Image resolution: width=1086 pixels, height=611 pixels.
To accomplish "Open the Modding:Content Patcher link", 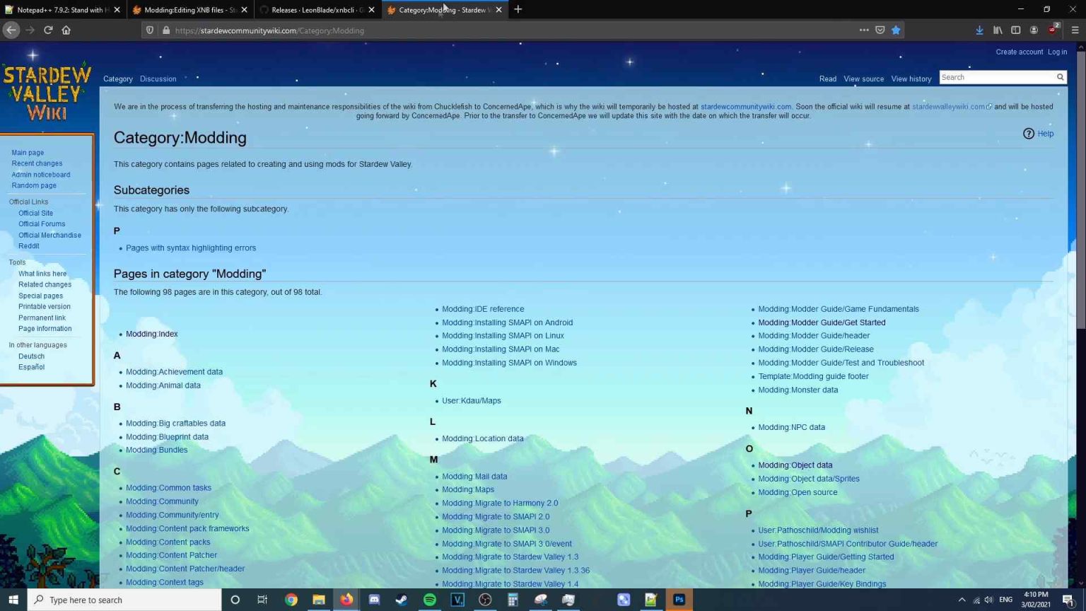I will click(171, 555).
